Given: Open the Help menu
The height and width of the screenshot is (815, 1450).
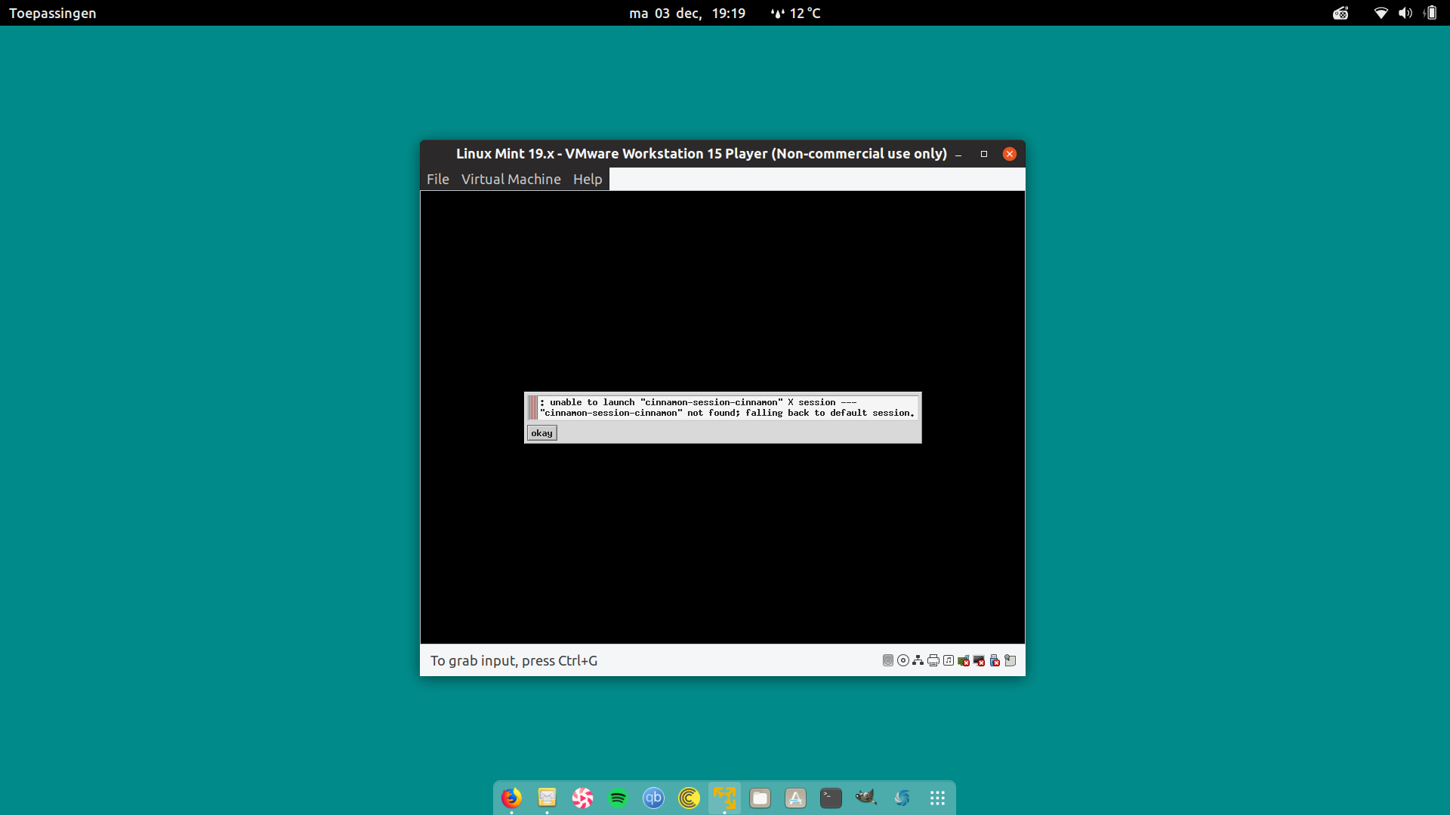Looking at the screenshot, I should 587,179.
